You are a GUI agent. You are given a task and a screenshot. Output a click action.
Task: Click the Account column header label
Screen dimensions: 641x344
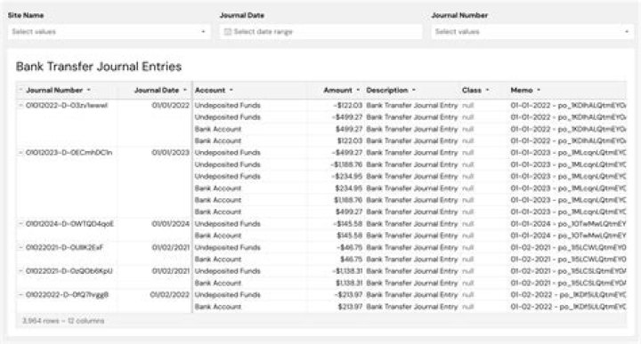[210, 90]
